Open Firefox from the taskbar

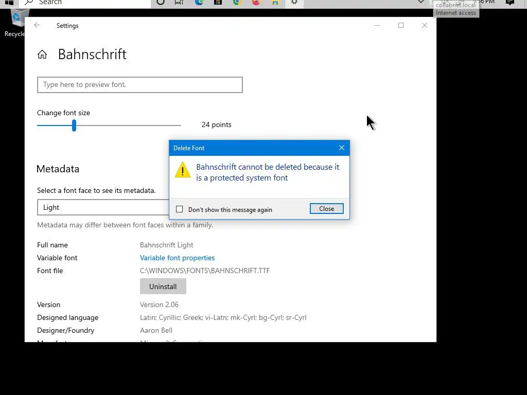tap(256, 2)
